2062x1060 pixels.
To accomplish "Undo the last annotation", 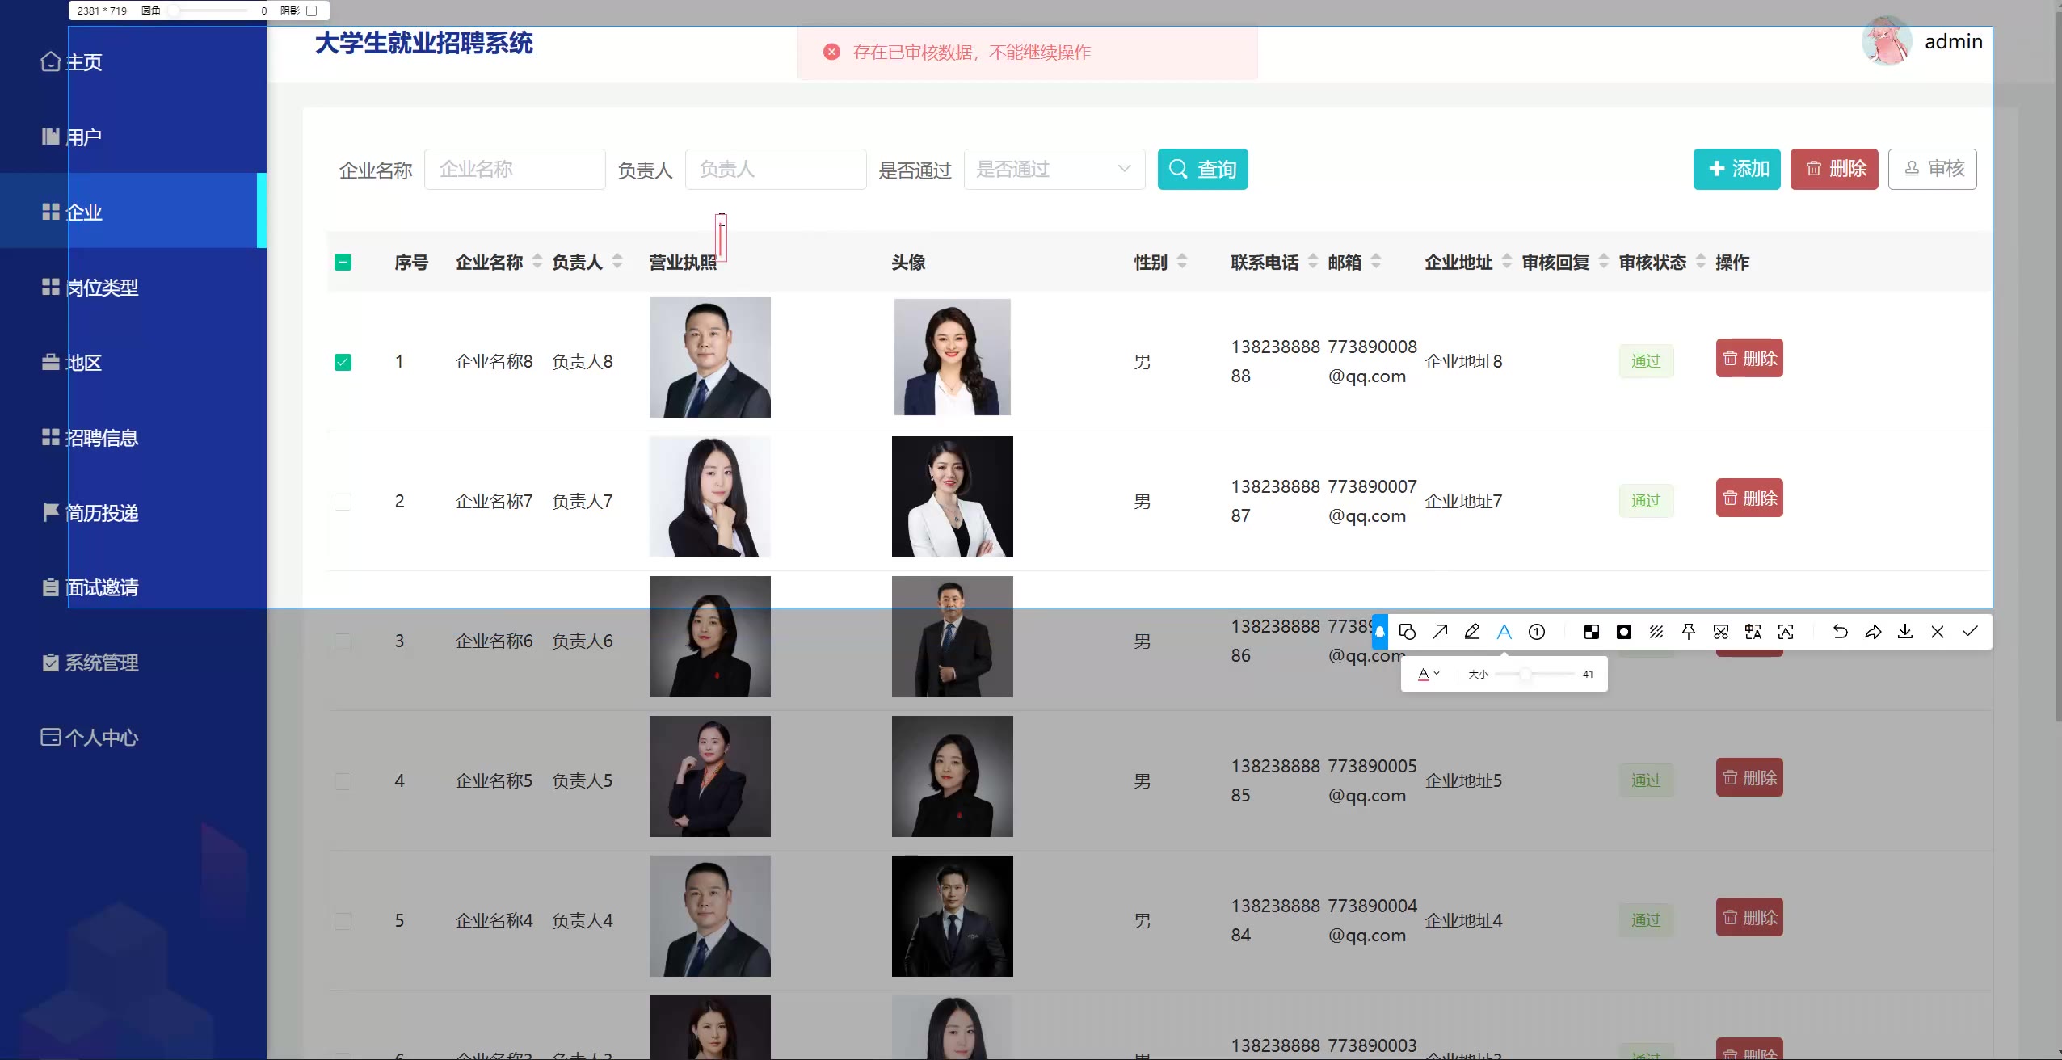I will (1840, 632).
